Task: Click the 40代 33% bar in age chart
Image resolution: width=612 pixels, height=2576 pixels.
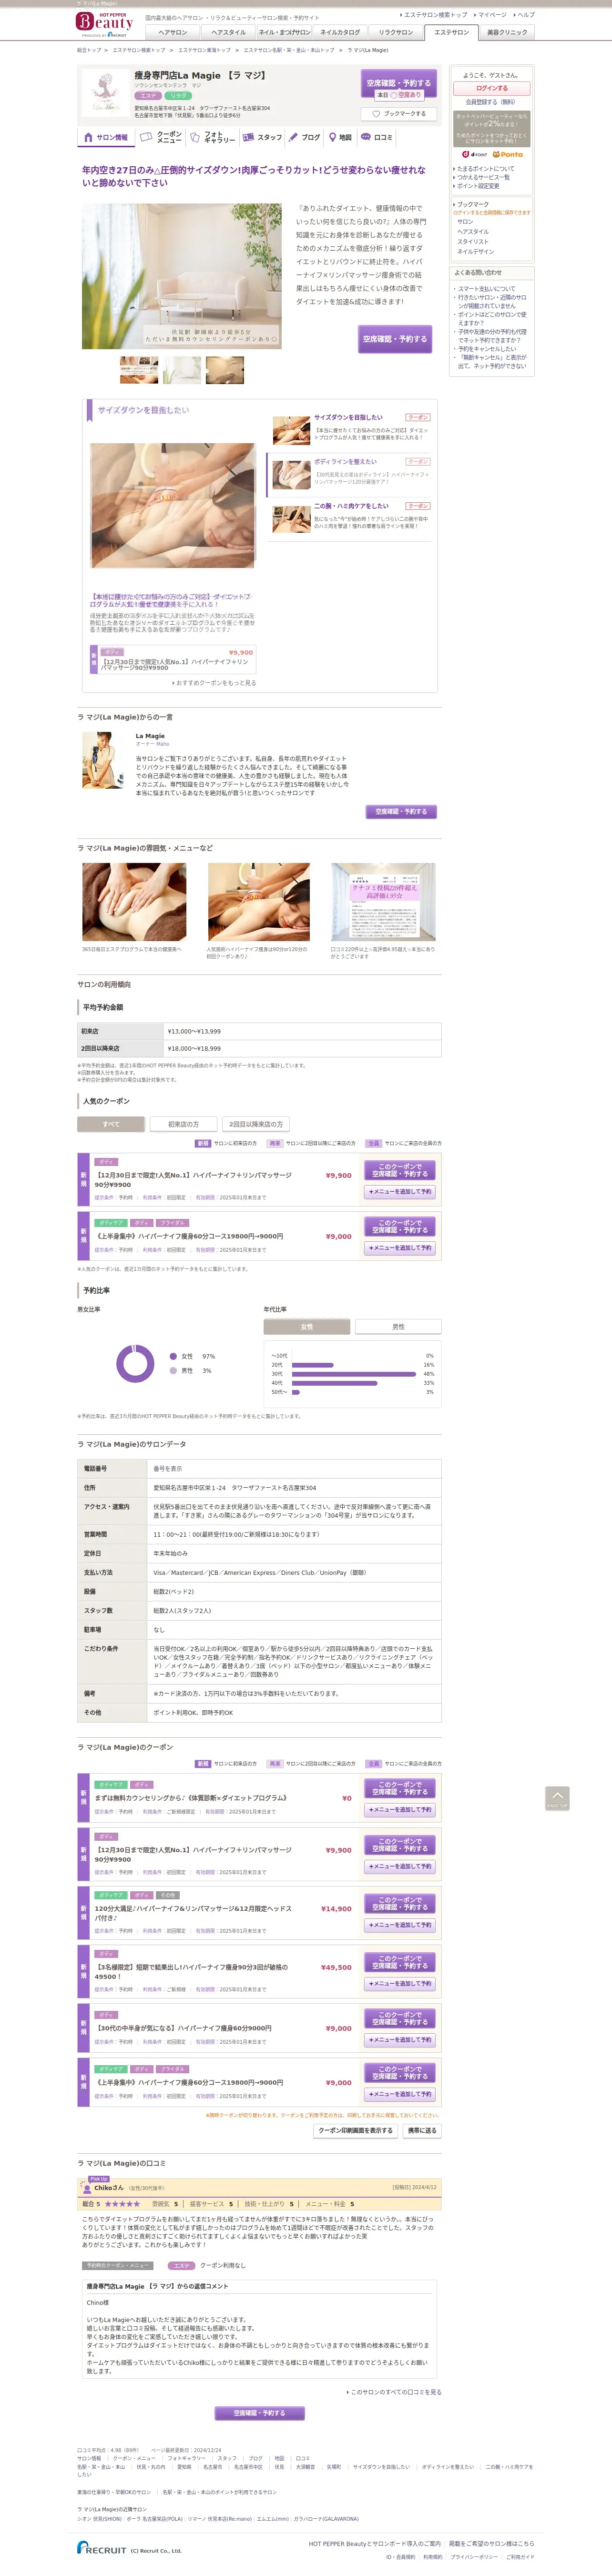Action: (334, 1383)
